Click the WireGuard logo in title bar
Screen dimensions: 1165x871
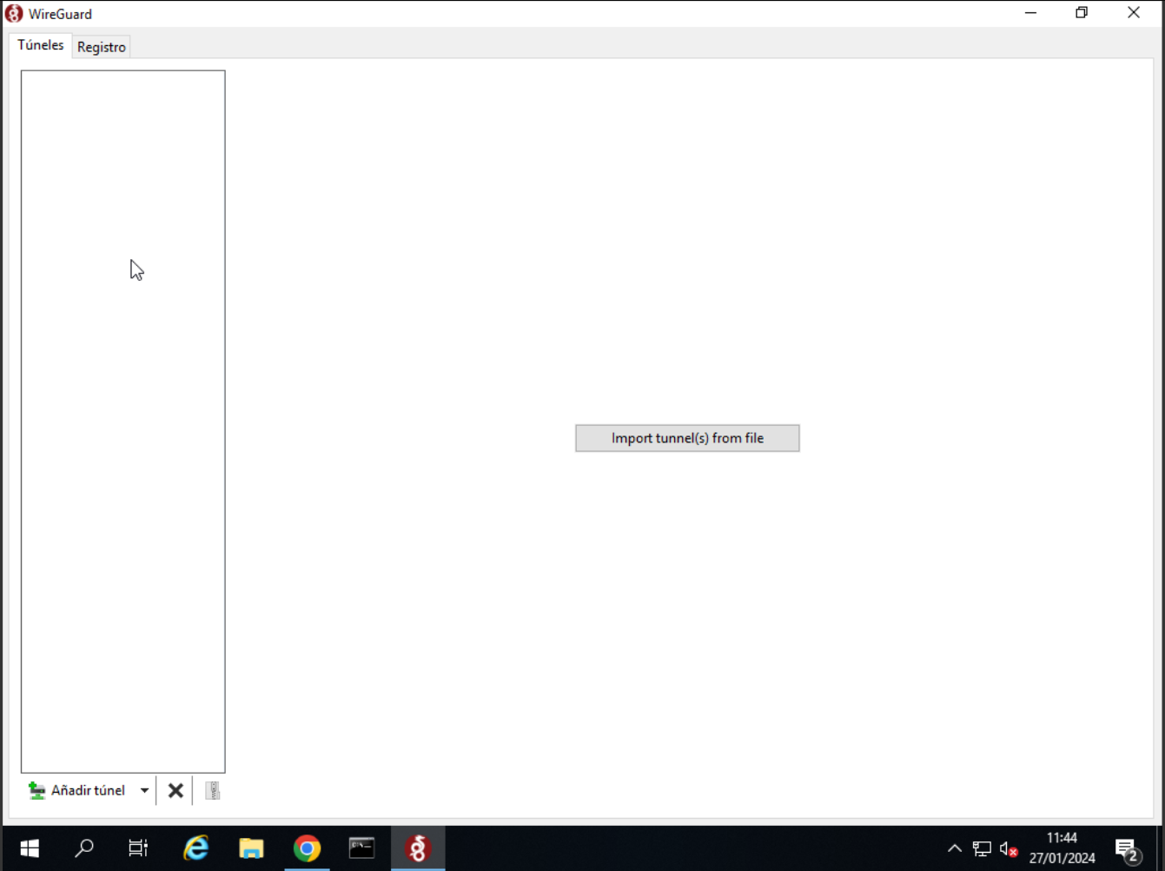click(x=14, y=14)
